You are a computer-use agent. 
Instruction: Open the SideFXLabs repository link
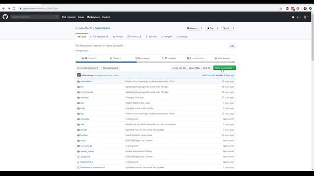[x=102, y=28]
